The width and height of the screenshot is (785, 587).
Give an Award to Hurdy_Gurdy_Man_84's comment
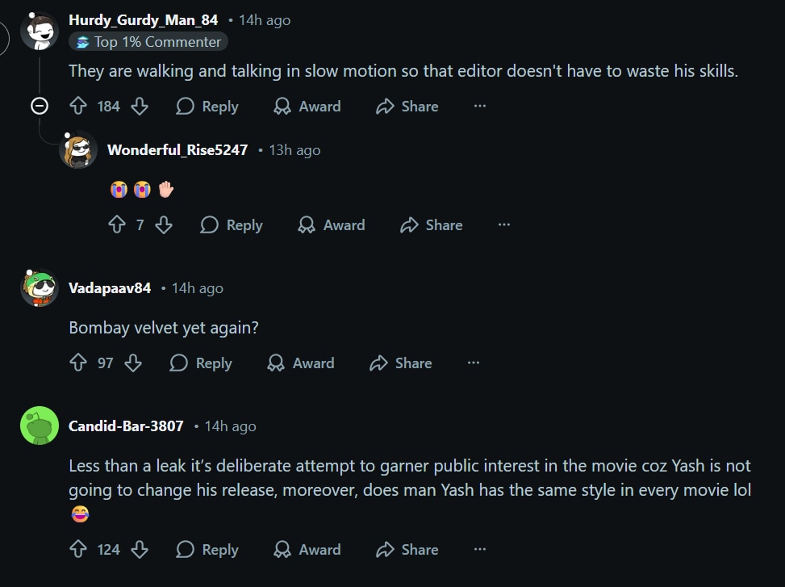click(307, 106)
